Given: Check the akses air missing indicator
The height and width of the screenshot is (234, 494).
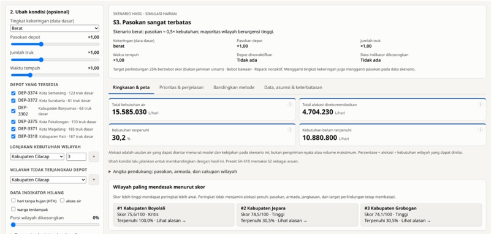Looking at the screenshot, I should pyautogui.click(x=62, y=200).
